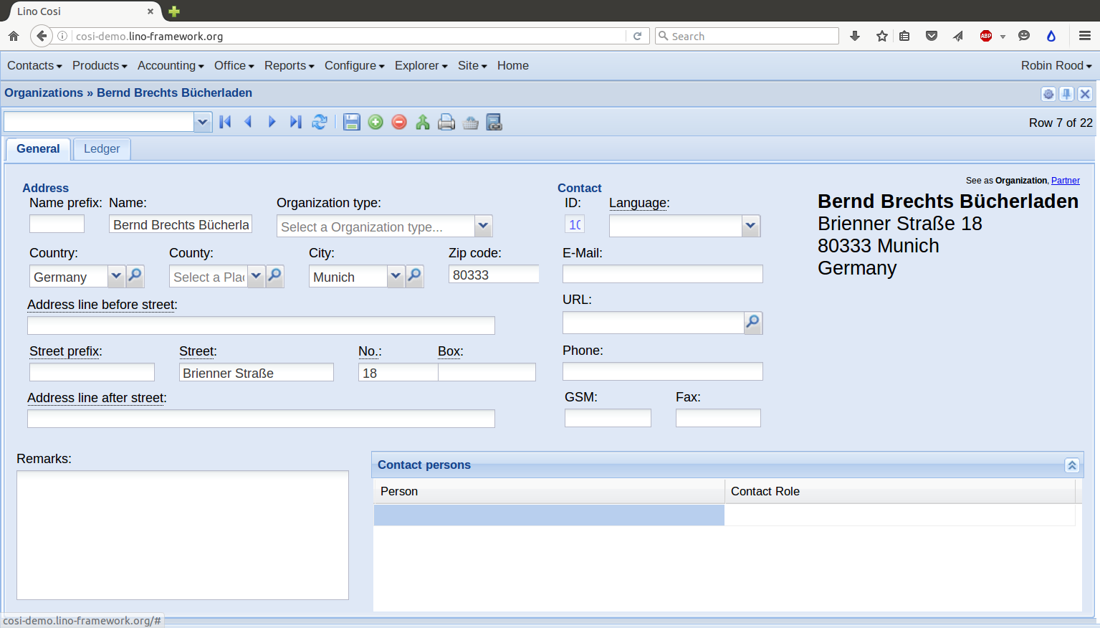Open Office menu
This screenshot has height=628, width=1100.
[x=234, y=65]
